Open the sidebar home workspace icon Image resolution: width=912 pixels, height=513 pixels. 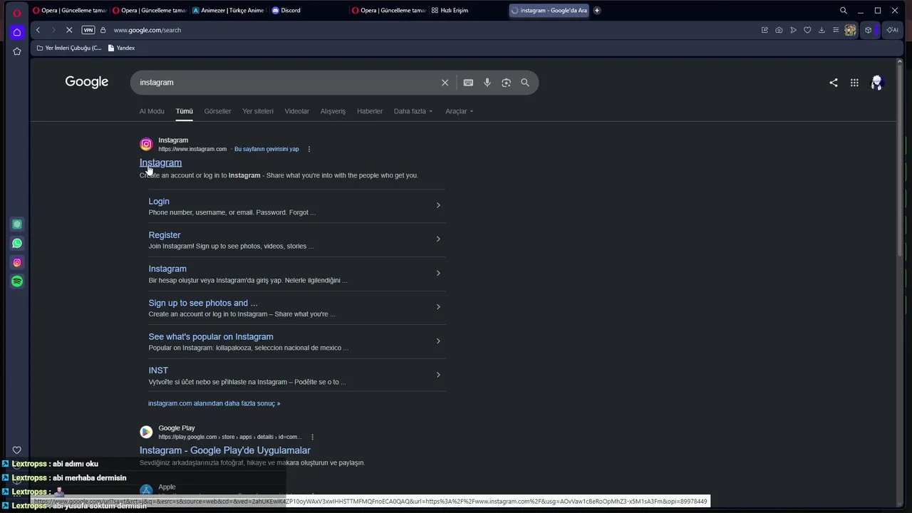[x=17, y=32]
